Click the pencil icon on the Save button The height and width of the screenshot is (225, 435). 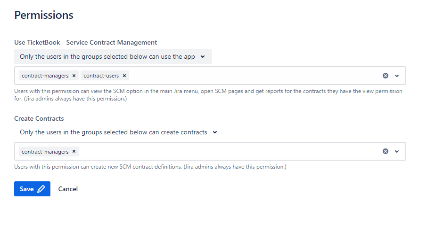tap(41, 189)
